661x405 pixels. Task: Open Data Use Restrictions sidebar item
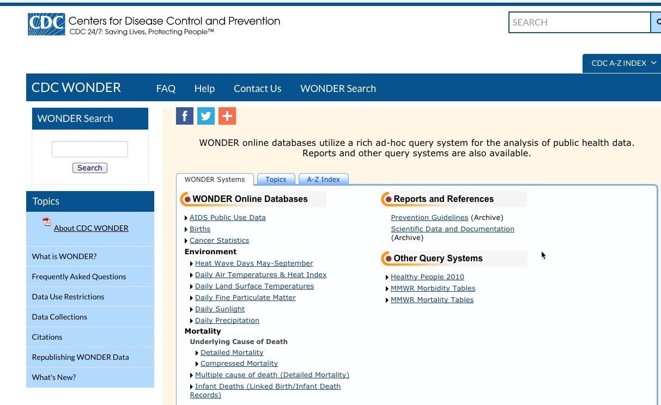tap(90, 297)
